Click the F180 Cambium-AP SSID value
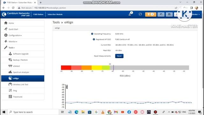Screen dimensions: 204x115 122,39
